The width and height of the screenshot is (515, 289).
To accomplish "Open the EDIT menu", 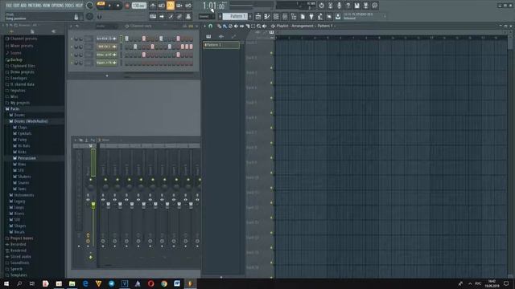I will 16,6.
